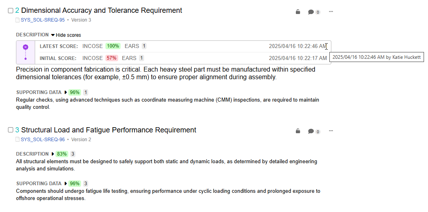Click the Dimensional Accuracy and Tolerance Requirement title
The height and width of the screenshot is (212, 428).
click(101, 10)
